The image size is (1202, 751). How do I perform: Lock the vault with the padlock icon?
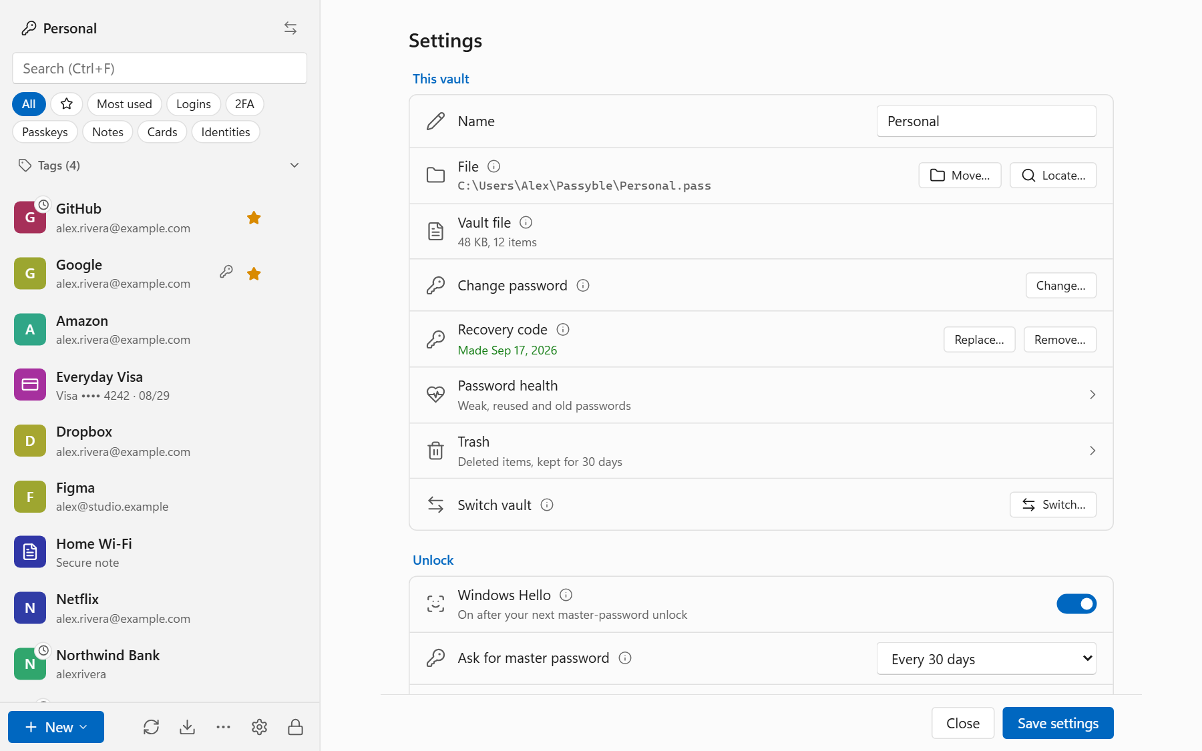[296, 727]
